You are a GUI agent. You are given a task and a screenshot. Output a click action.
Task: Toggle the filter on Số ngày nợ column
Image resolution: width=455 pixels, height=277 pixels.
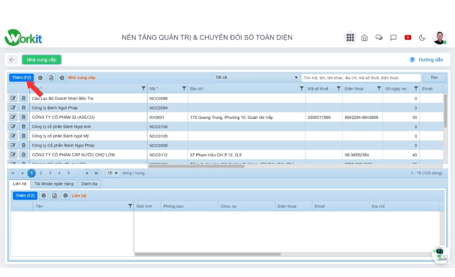[x=416, y=88]
